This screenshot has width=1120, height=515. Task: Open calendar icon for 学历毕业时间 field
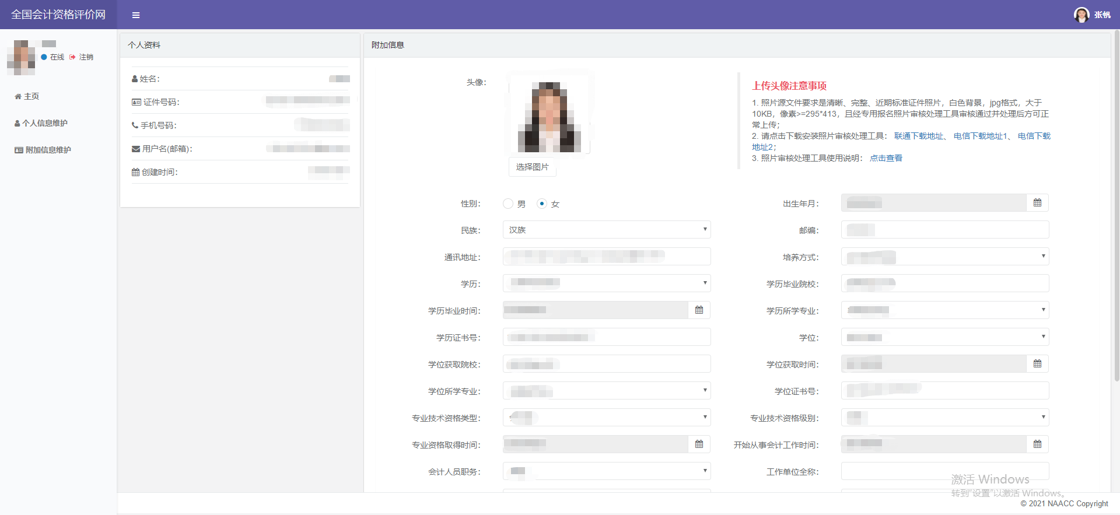(x=699, y=310)
